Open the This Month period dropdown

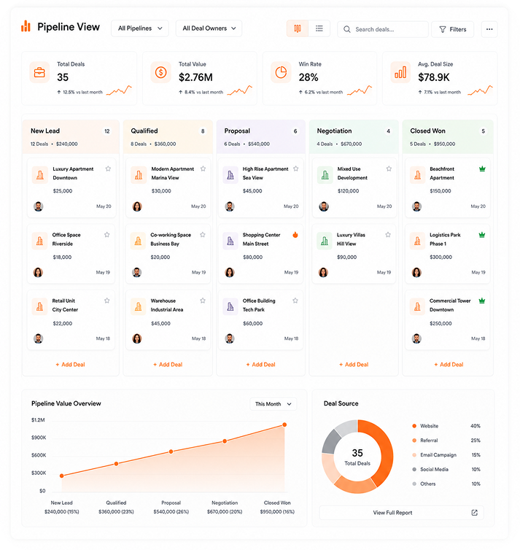point(273,403)
